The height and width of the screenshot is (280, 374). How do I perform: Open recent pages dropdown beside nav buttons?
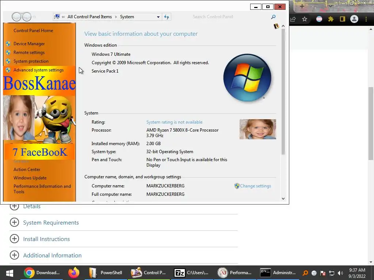[x=34, y=17]
